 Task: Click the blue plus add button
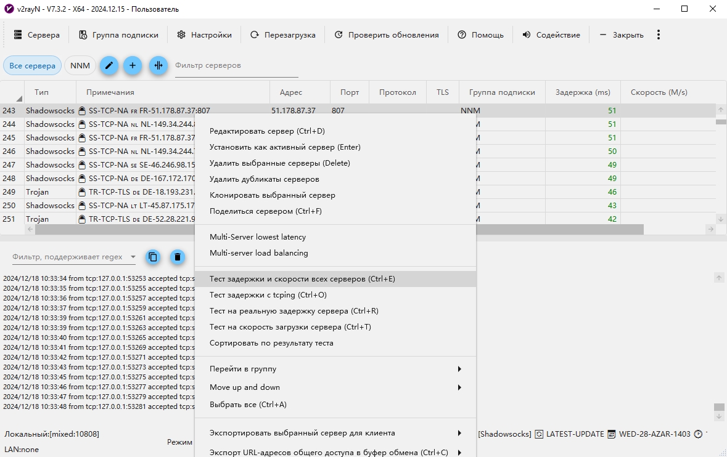[x=133, y=66]
